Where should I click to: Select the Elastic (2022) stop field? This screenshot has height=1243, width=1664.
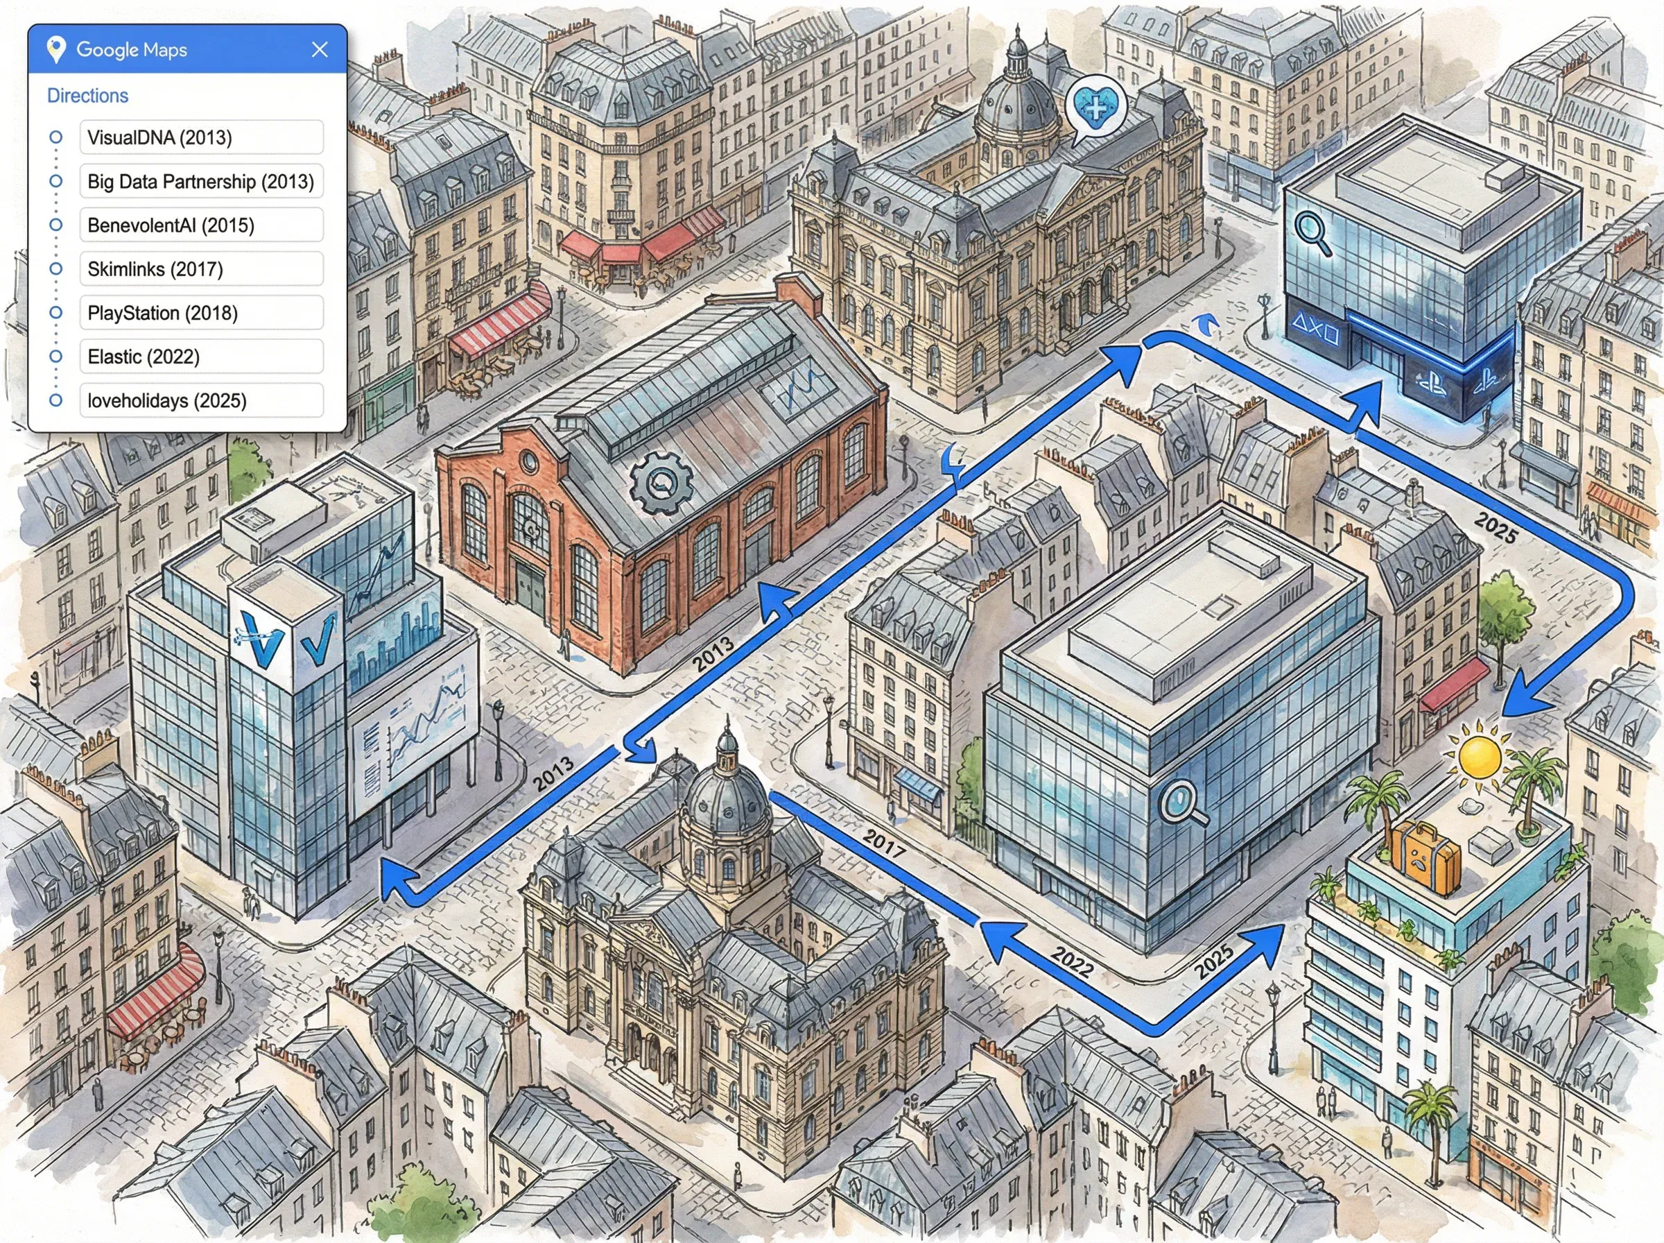[x=202, y=356]
